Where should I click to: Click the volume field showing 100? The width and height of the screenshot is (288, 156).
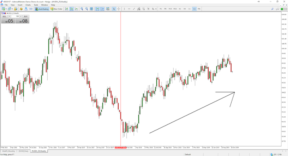coord(15,16)
